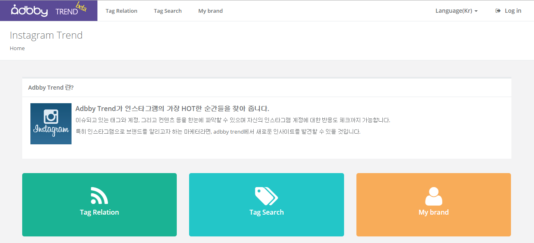Click the Instagram Trend page heading
This screenshot has height=243, width=534.
[46, 35]
